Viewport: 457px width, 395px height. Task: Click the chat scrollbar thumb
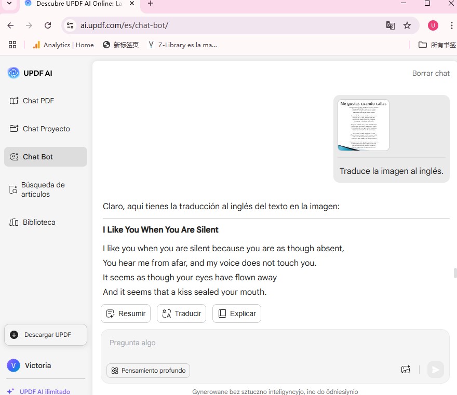coord(455,273)
